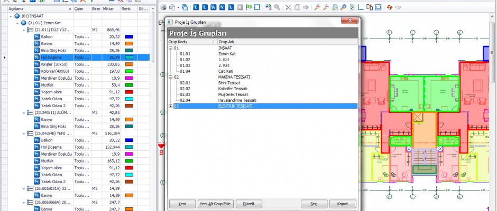
Task: Click the blue 'V' toolbar icon
Action: click(x=222, y=7)
